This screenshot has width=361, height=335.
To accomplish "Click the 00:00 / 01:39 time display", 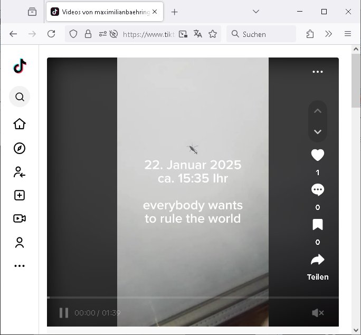I will [98, 313].
